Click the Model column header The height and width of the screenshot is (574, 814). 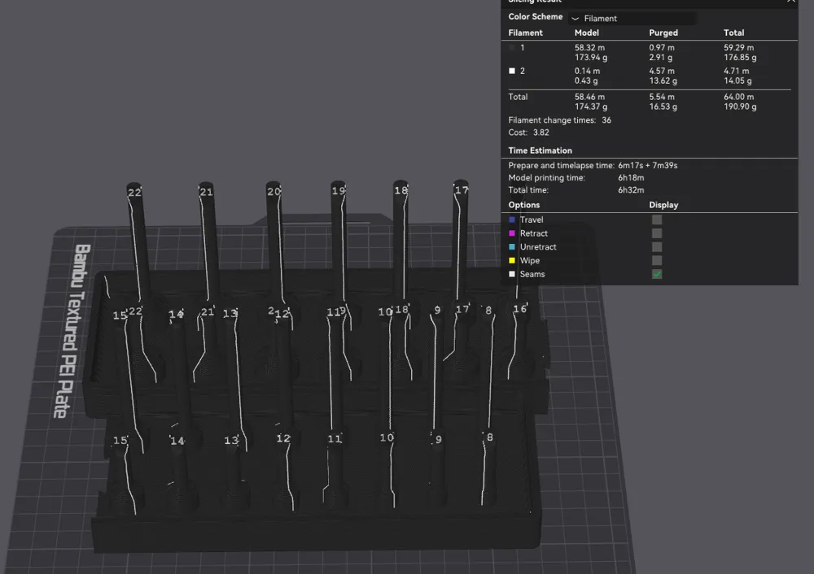587,33
